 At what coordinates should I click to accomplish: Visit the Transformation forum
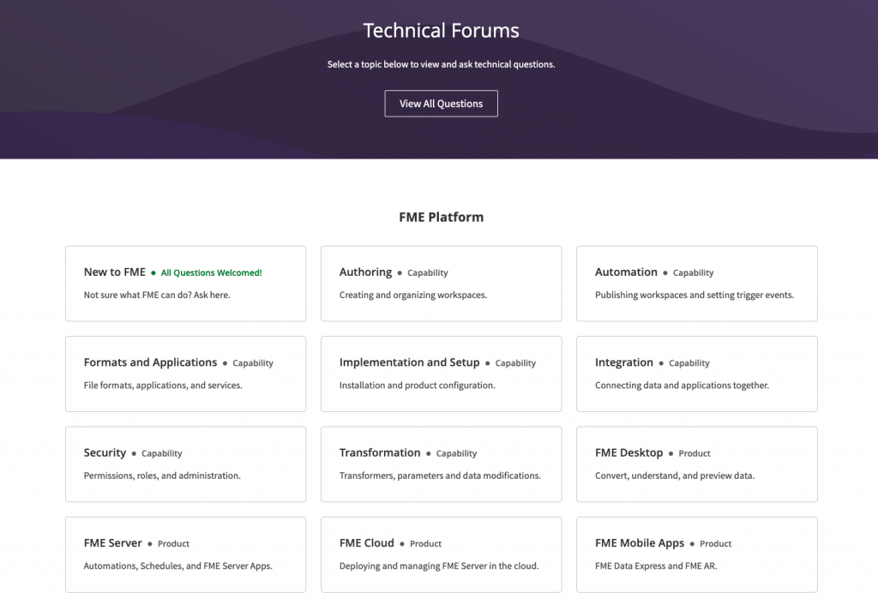coord(380,452)
